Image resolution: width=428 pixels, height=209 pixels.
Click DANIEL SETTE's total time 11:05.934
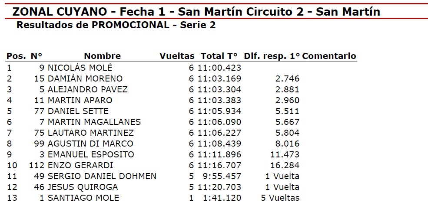(219, 111)
